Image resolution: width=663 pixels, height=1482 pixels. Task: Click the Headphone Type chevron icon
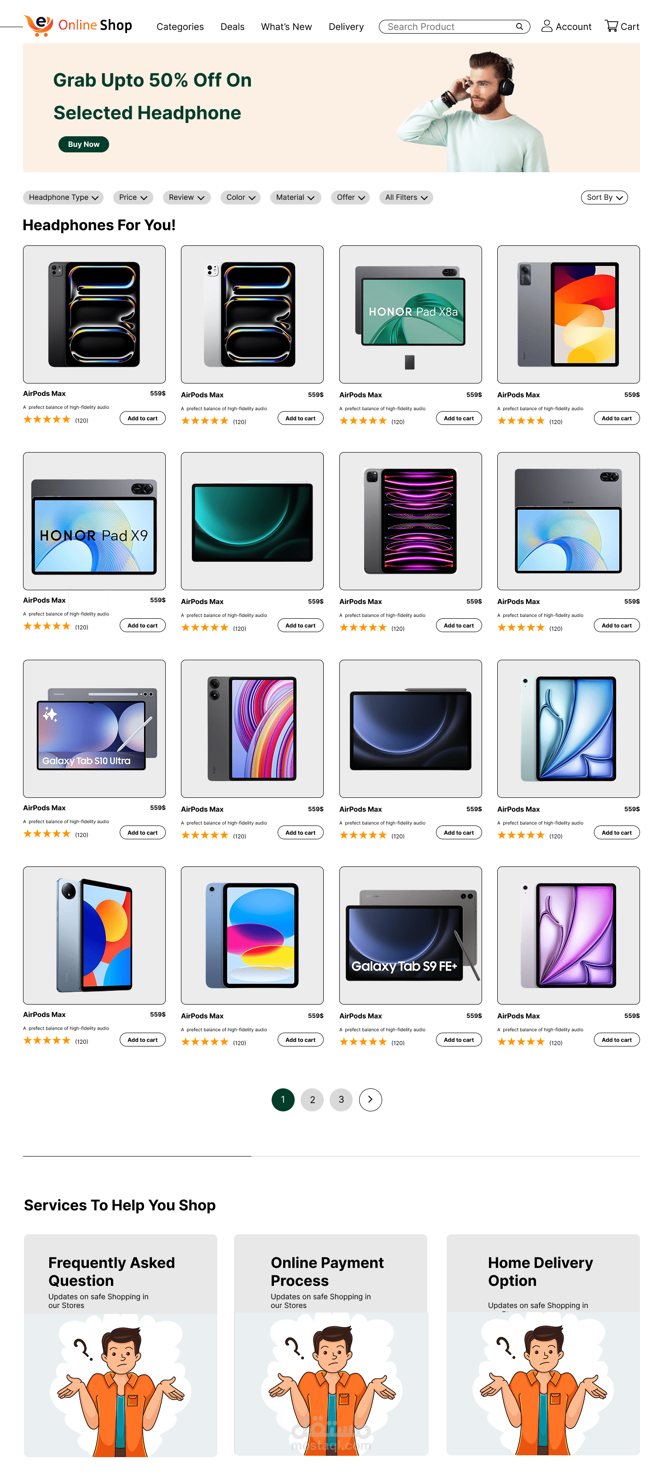point(95,198)
